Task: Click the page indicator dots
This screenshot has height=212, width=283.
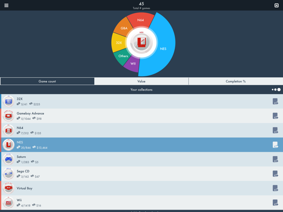Action: coord(276,90)
